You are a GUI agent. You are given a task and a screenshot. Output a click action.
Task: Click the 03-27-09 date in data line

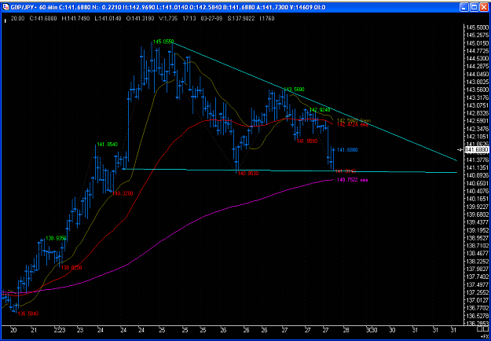210,19
